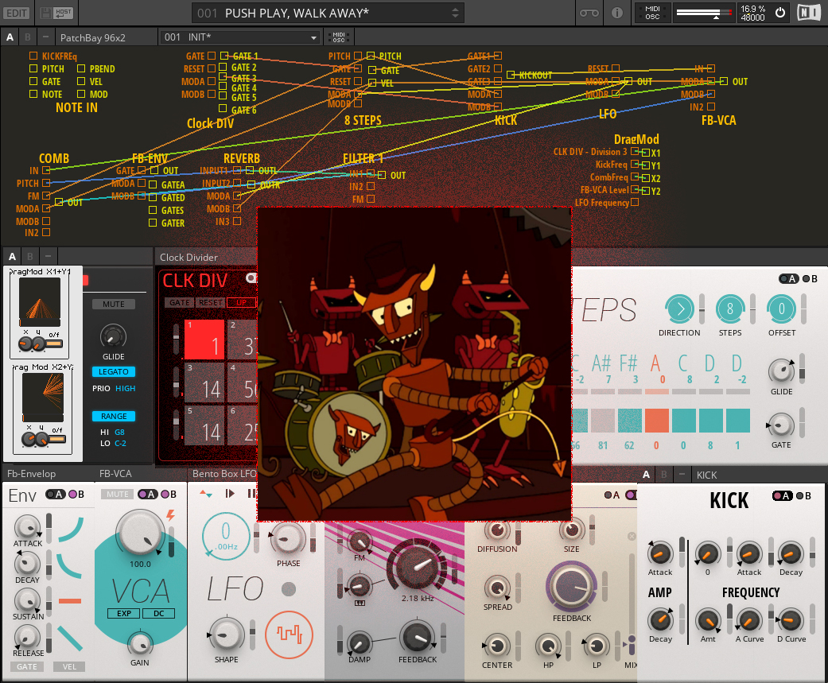Toggle the dark MUTE button above GLIDE

click(x=114, y=304)
